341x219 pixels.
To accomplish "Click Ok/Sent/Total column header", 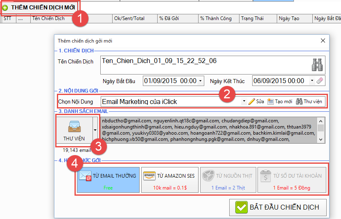I will pyautogui.click(x=135, y=19).
